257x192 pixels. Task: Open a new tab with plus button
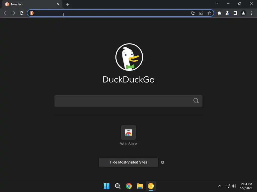68,4
